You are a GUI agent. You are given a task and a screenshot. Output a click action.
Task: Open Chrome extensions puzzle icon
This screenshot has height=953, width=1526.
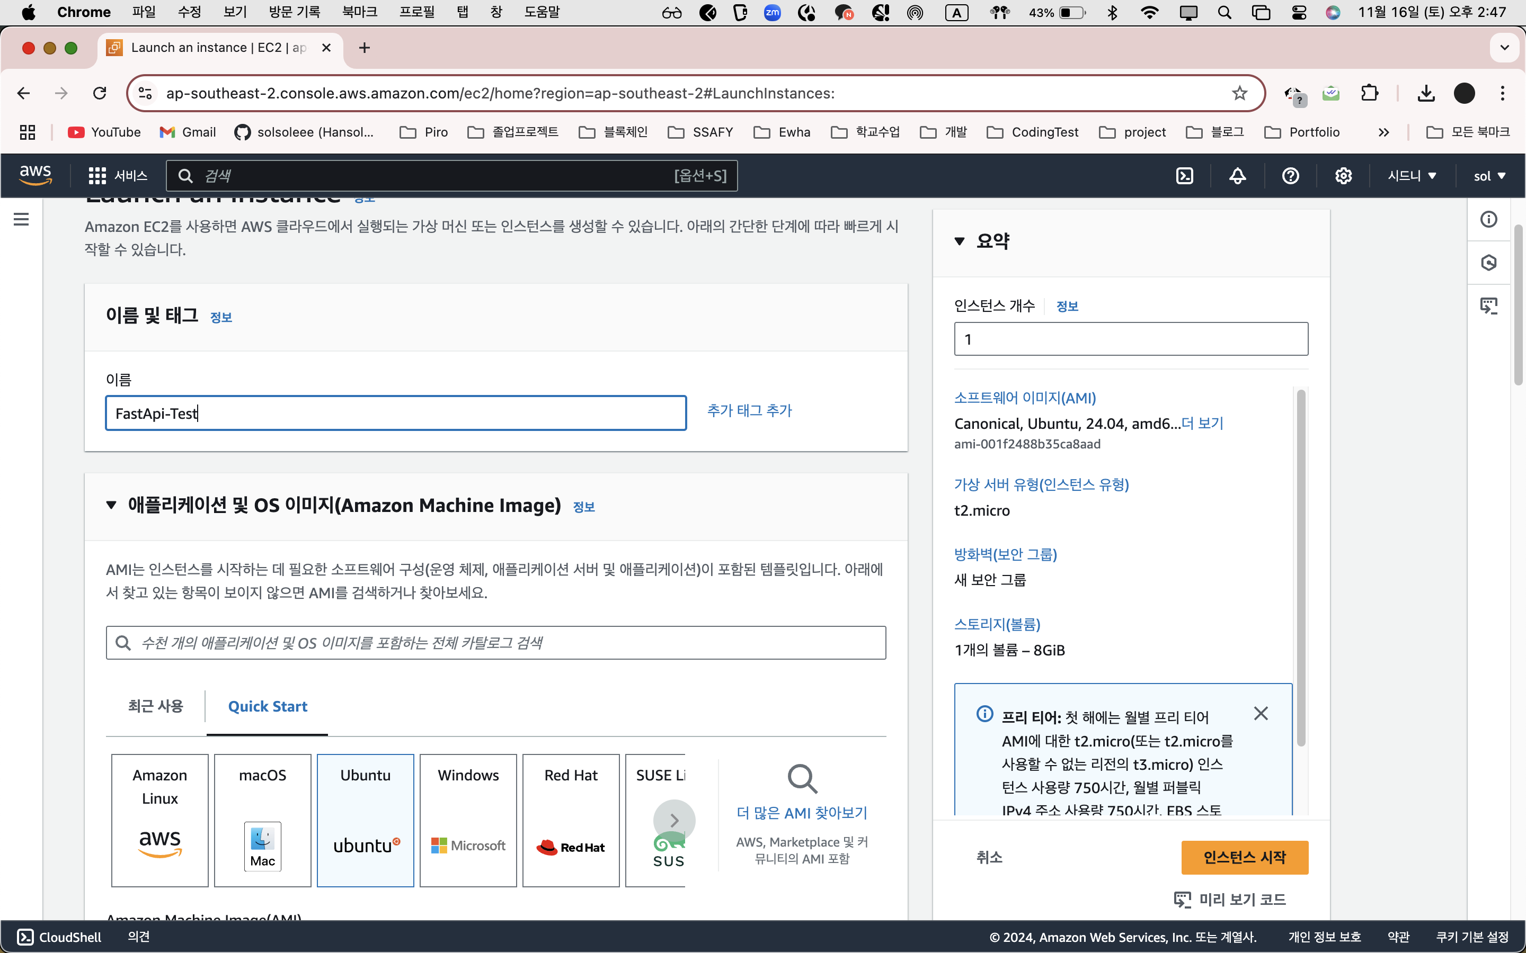click(1369, 93)
